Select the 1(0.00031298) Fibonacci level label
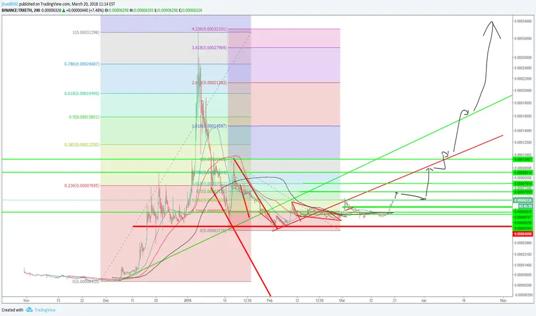536x316 pixels. click(x=86, y=32)
